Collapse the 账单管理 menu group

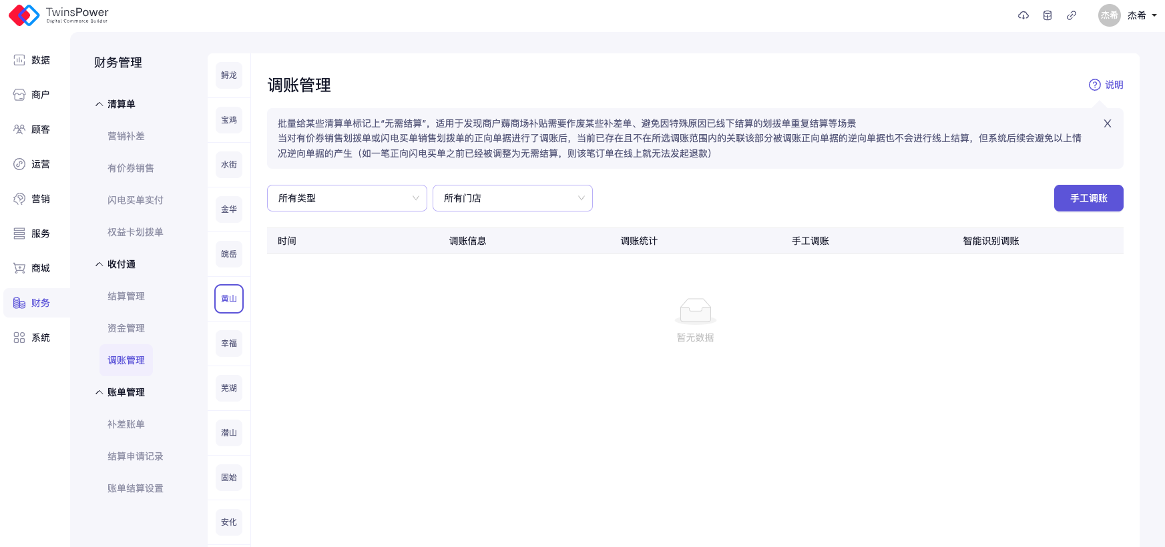pos(120,392)
